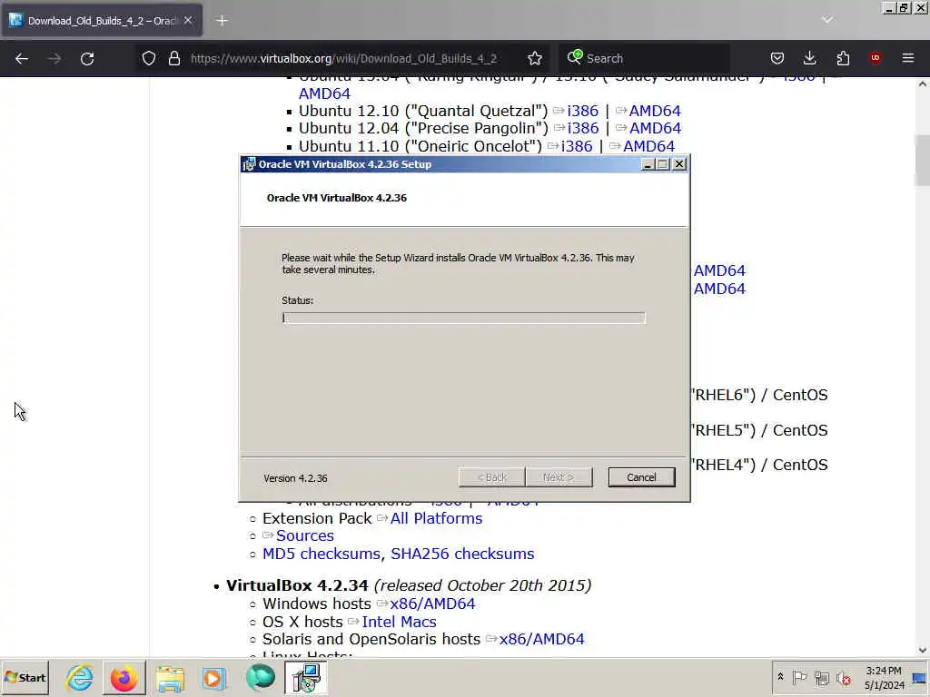Switch to VirtualBox installer taskbar icon
The image size is (930, 697).
coord(305,677)
